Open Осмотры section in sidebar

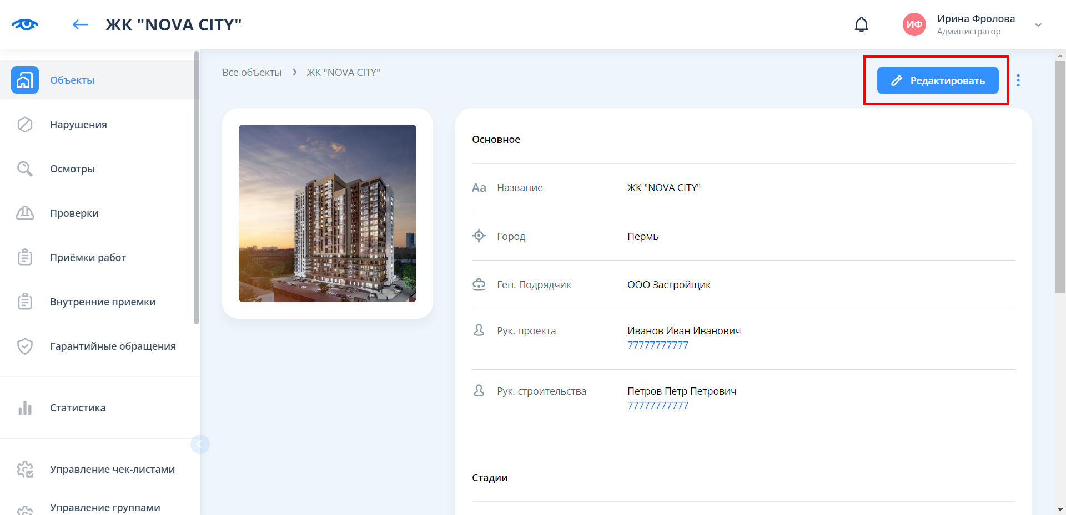pyautogui.click(x=72, y=169)
